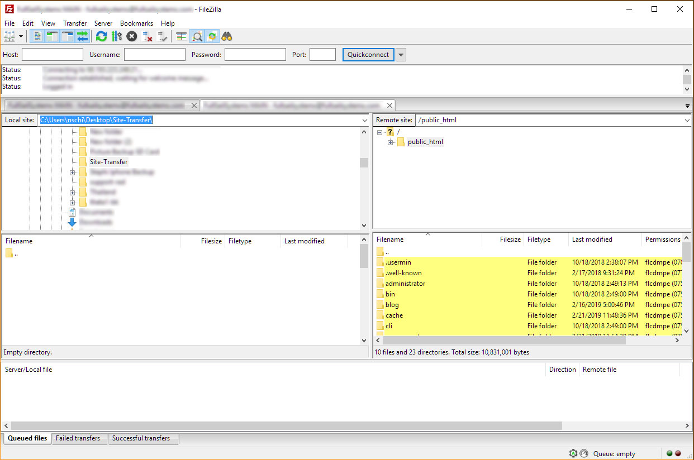The height and width of the screenshot is (460, 694).
Task: Disconnect from the current server
Action: pos(148,36)
